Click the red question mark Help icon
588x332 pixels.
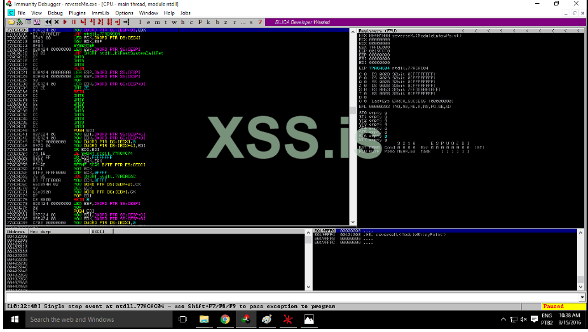tap(260, 22)
